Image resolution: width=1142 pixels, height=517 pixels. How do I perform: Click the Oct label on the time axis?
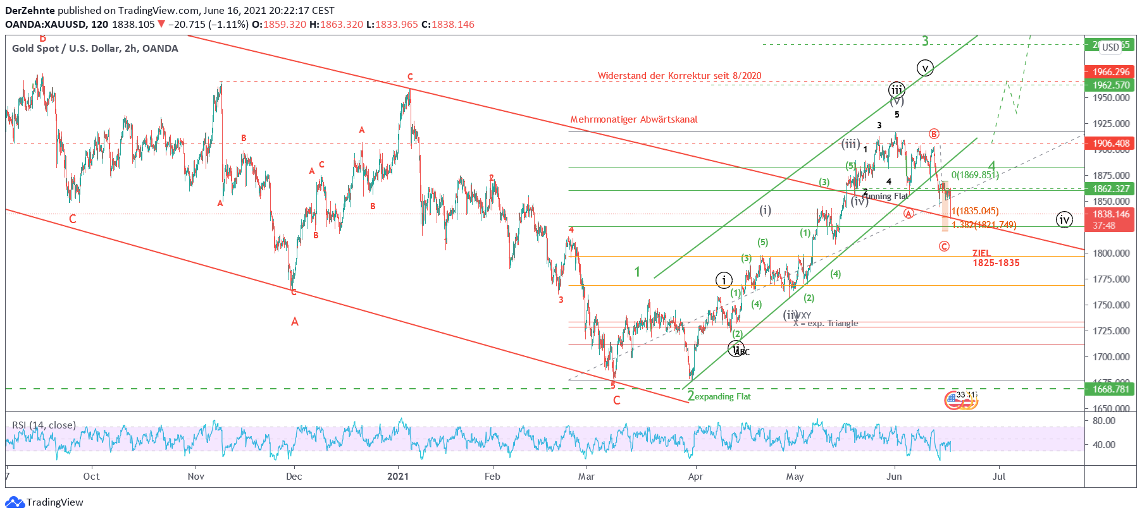pyautogui.click(x=91, y=477)
